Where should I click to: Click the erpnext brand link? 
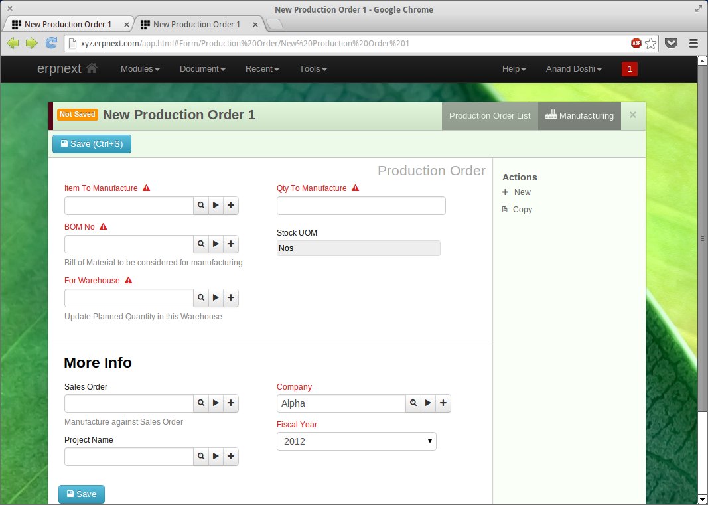point(59,68)
